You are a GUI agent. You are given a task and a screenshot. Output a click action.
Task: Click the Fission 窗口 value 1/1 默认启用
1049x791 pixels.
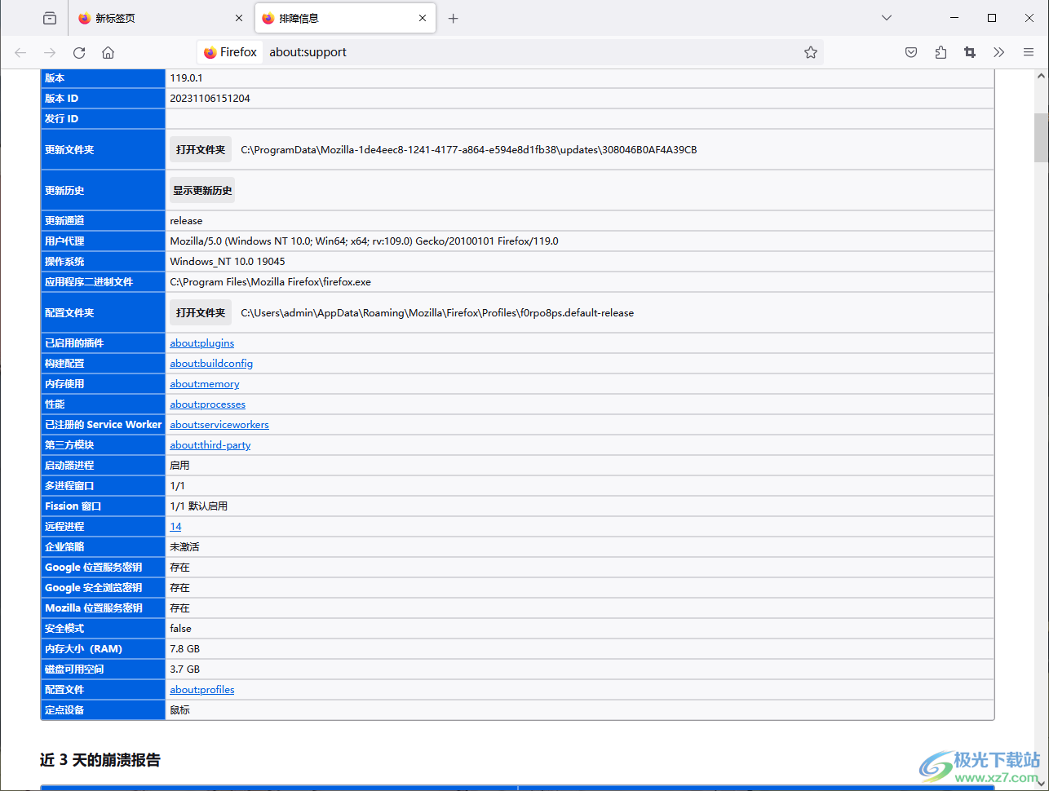pyautogui.click(x=198, y=506)
